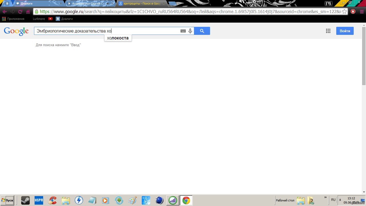Expand the desktop toolbar chevron in taskbar
Viewport: 366px width, 206px height.
325,197
